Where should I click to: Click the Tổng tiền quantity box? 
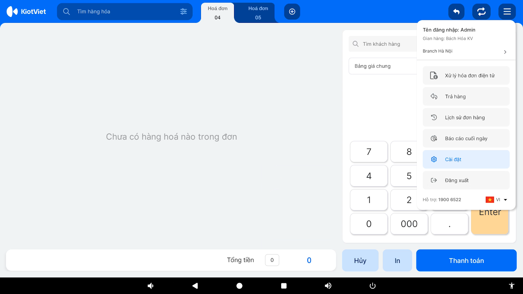272,260
